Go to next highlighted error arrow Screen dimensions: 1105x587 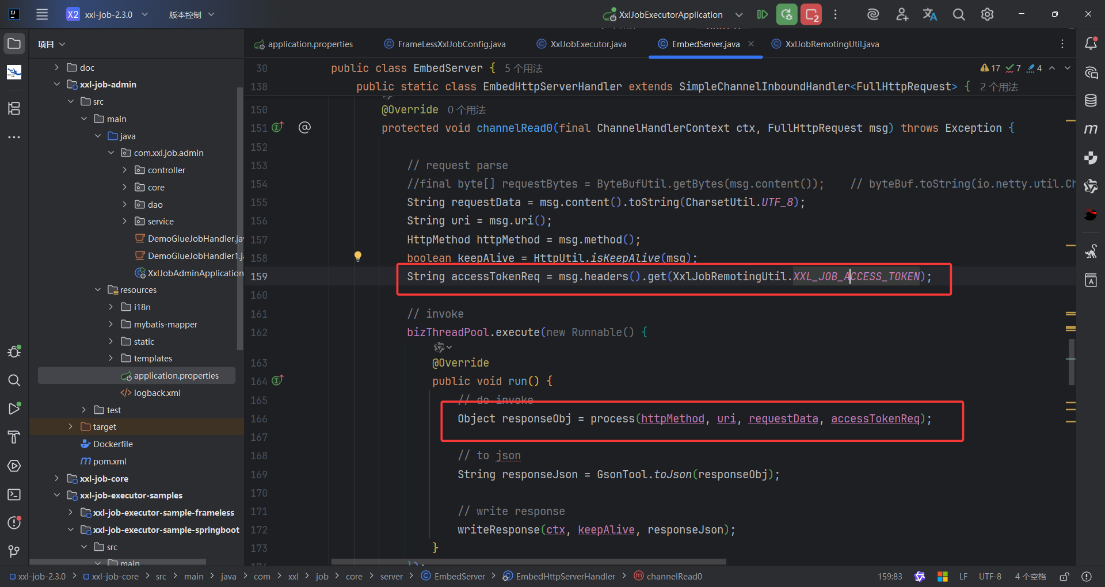point(1068,68)
